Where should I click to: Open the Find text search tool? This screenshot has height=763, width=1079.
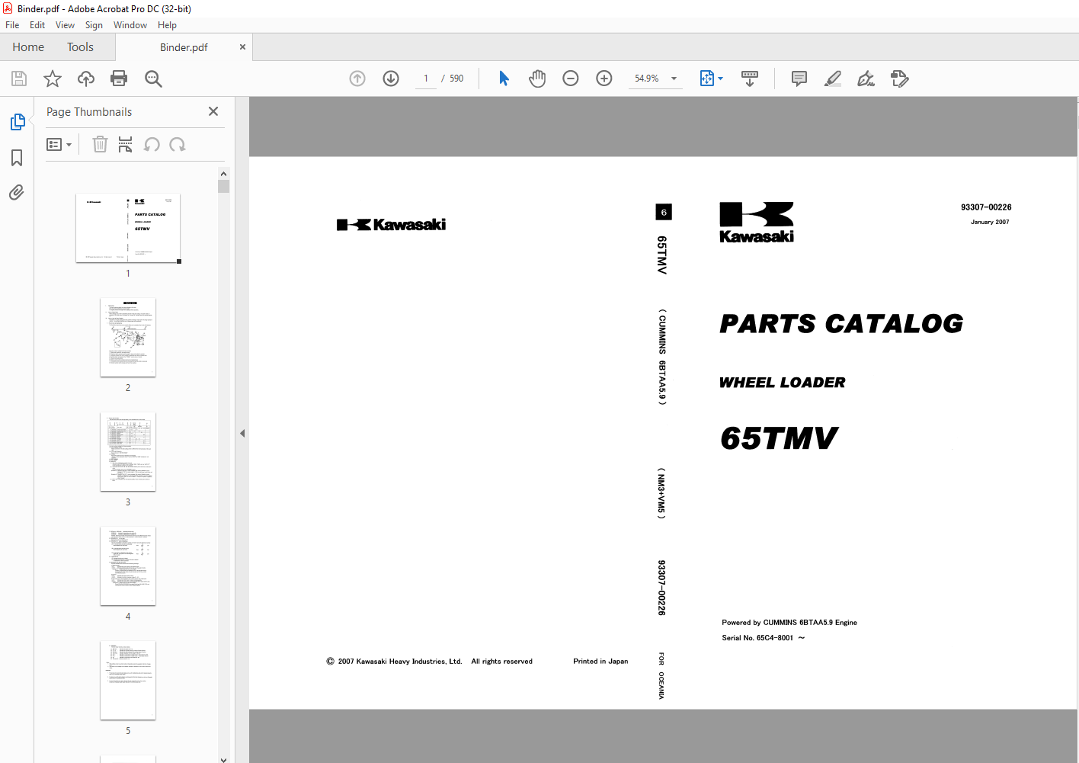pyautogui.click(x=153, y=79)
